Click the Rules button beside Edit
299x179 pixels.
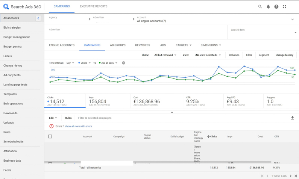pyautogui.click(x=68, y=118)
